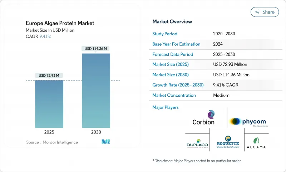Select the 2030 market size bar

click(96, 91)
